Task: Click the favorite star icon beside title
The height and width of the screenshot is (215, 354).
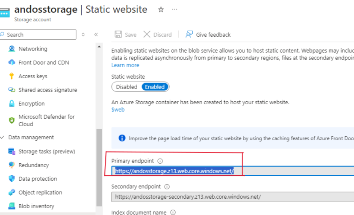Action: [161, 9]
